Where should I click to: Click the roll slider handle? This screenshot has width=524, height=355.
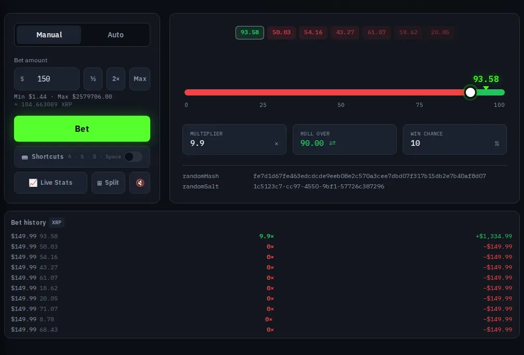[x=470, y=92]
